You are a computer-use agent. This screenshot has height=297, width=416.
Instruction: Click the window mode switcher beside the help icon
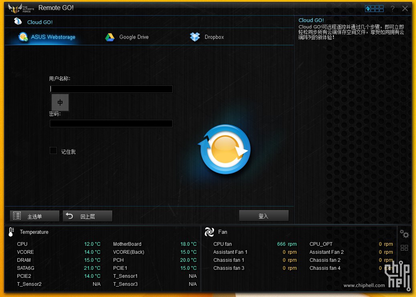374,9
